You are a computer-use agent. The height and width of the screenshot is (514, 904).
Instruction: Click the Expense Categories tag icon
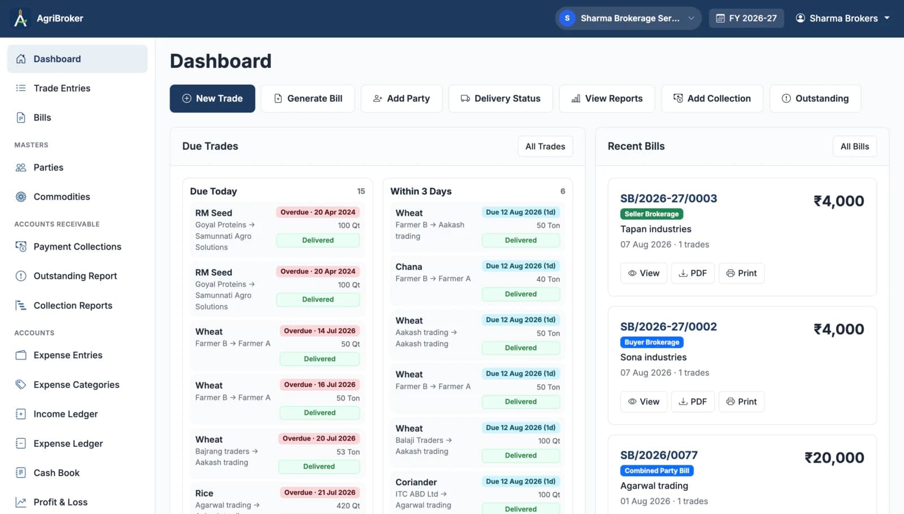tap(21, 384)
